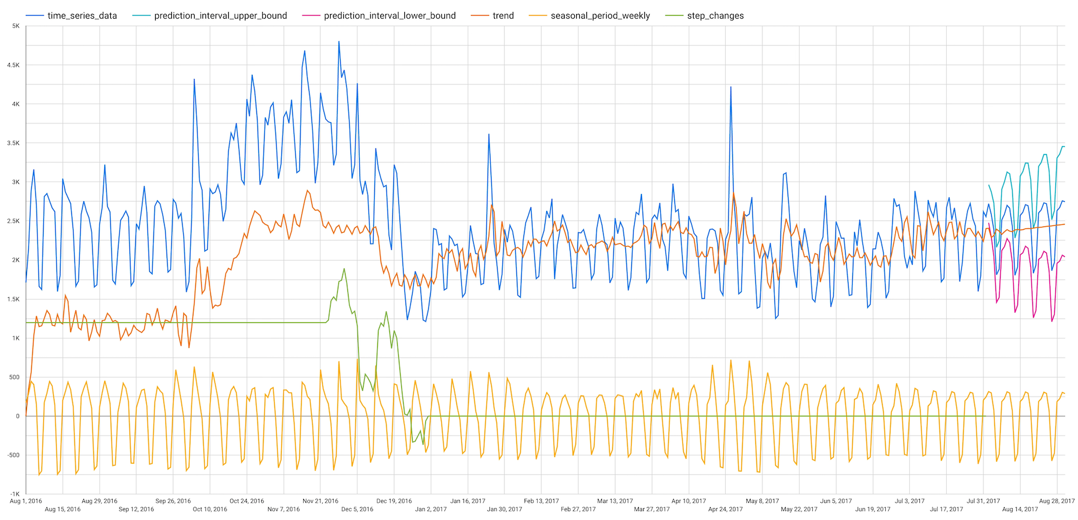Click the Aug 28, 2017 x-axis label
The width and height of the screenshot is (1078, 520).
[1057, 501]
